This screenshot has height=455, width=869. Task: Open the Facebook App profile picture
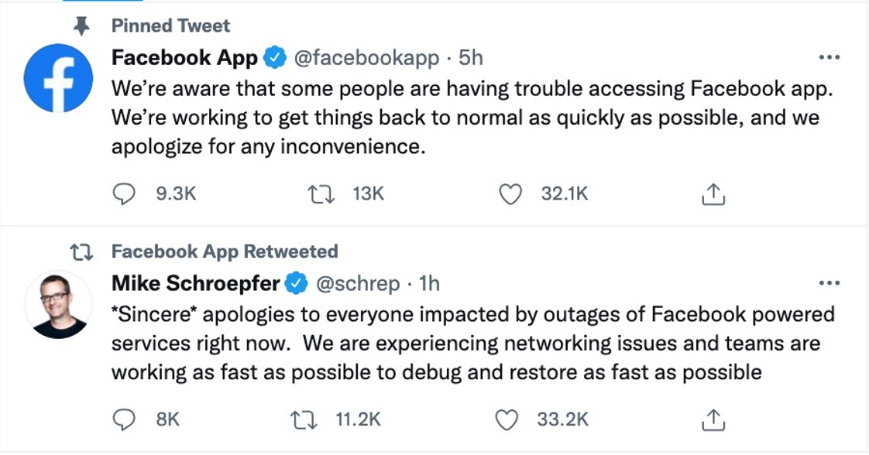[59, 78]
